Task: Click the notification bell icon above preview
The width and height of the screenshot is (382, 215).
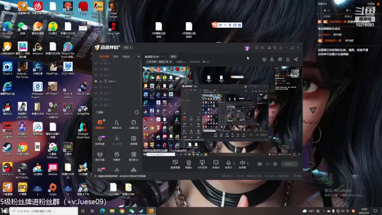Action: tap(288, 59)
